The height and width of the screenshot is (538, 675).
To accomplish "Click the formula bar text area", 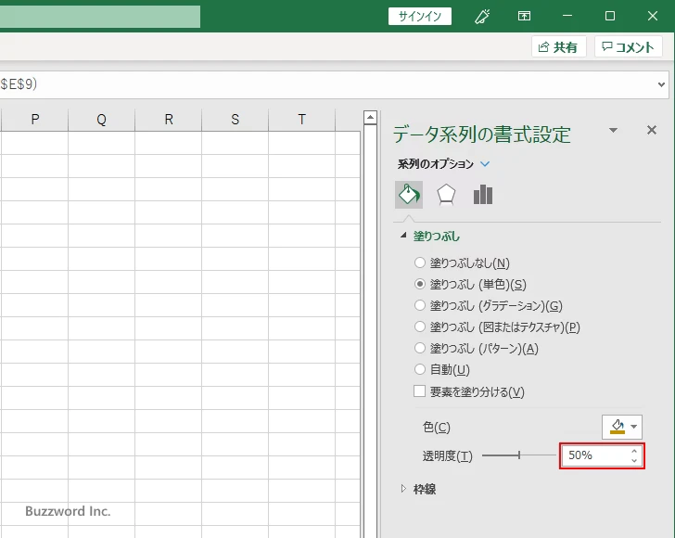I will (327, 84).
